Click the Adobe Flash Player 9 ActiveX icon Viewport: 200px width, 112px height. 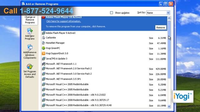(43, 33)
